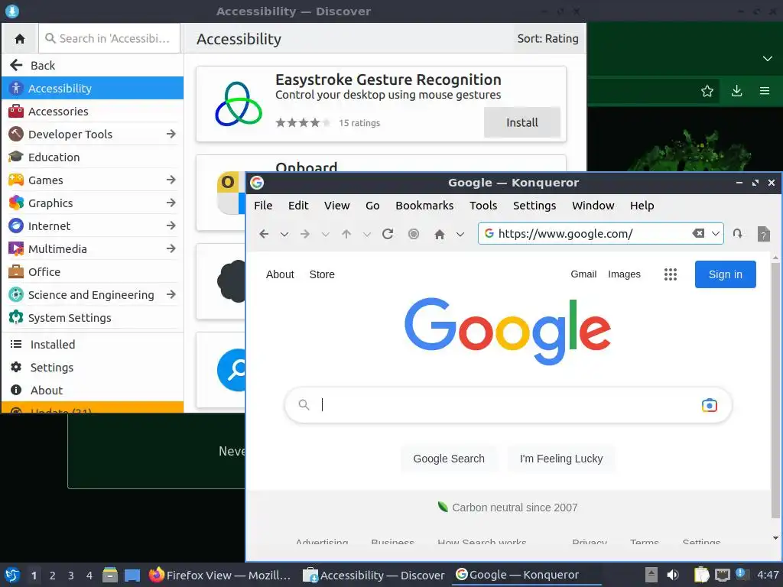783x587 pixels.
Task: Open Google Images link
Action: point(624,274)
